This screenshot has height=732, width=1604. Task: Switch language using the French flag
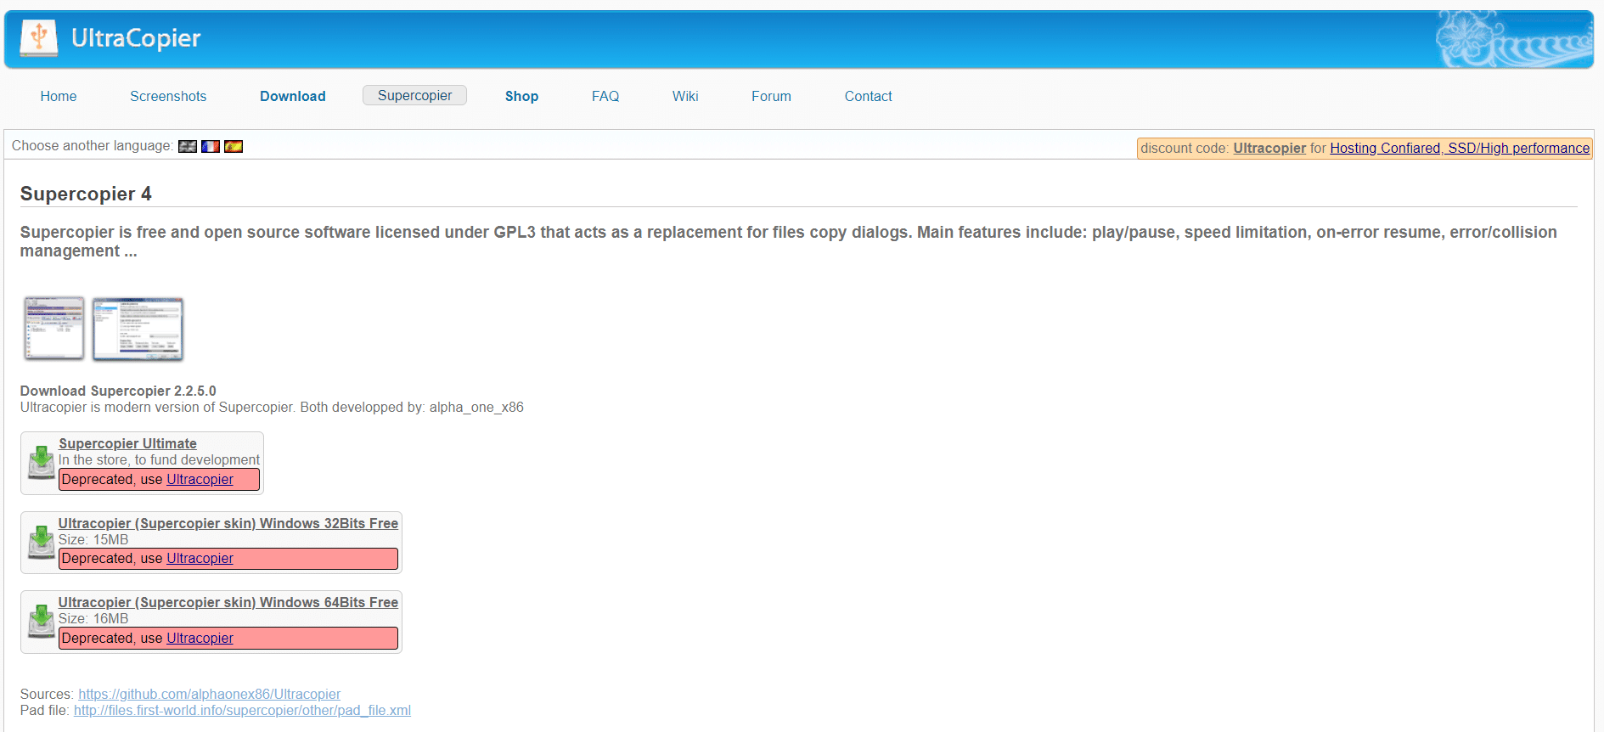(x=211, y=146)
